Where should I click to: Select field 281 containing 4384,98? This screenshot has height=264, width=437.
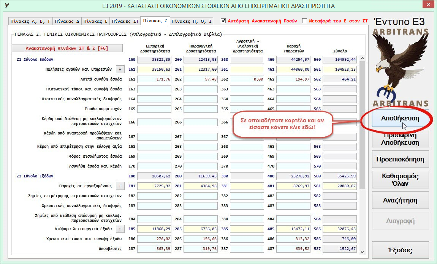[200, 186]
